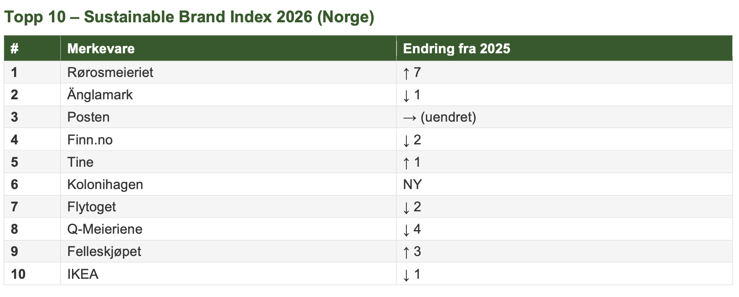This screenshot has width=739, height=297.
Task: Click the Tine brand cell
Action: [80, 162]
